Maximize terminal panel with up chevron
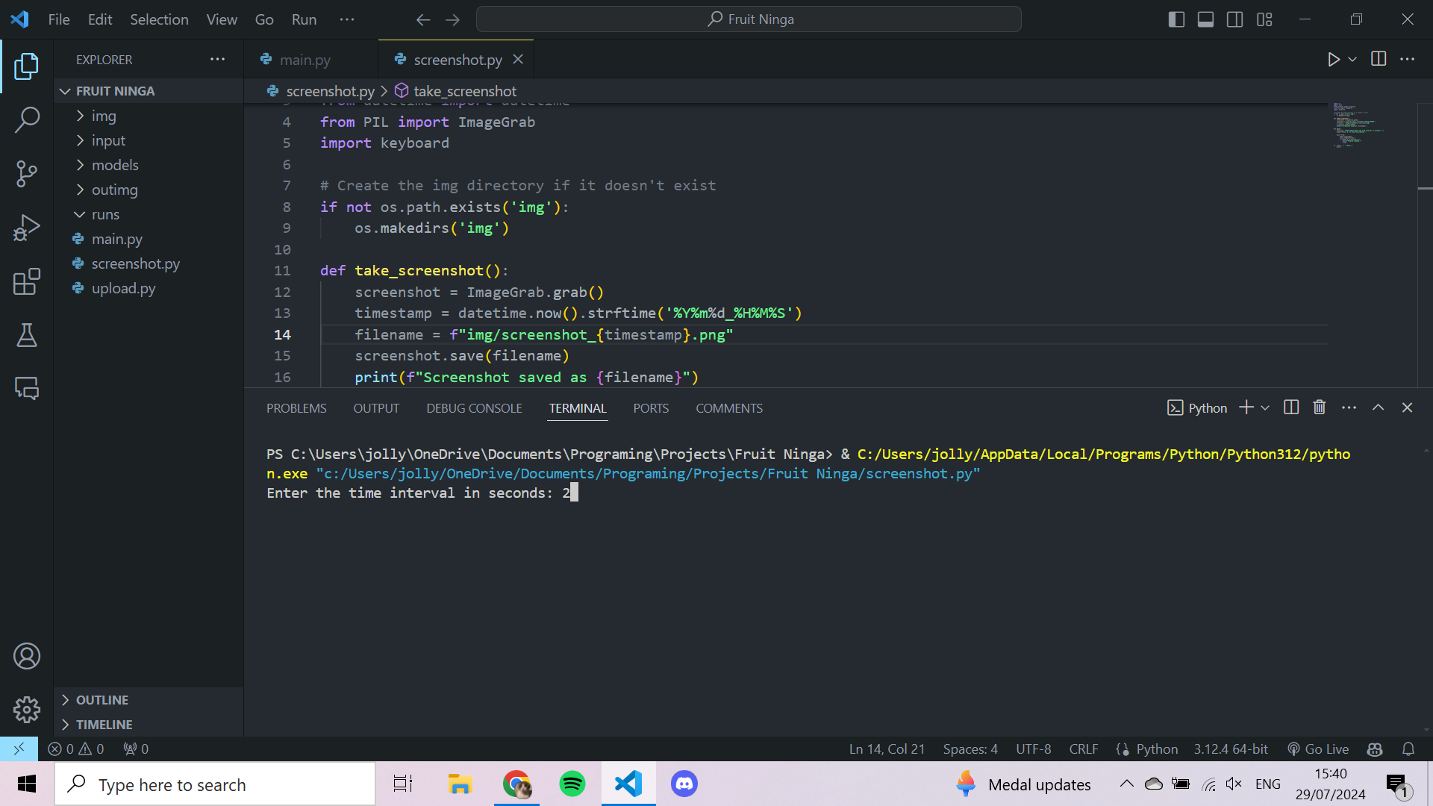1433x806 pixels. click(1379, 407)
